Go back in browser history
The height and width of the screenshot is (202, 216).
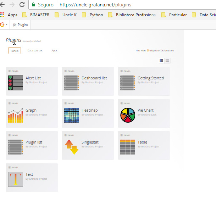click(2, 5)
